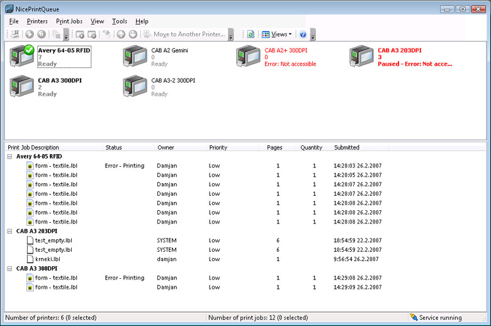The image size is (491, 326).
Task: Click the blue help question mark icon
Action: 303,34
